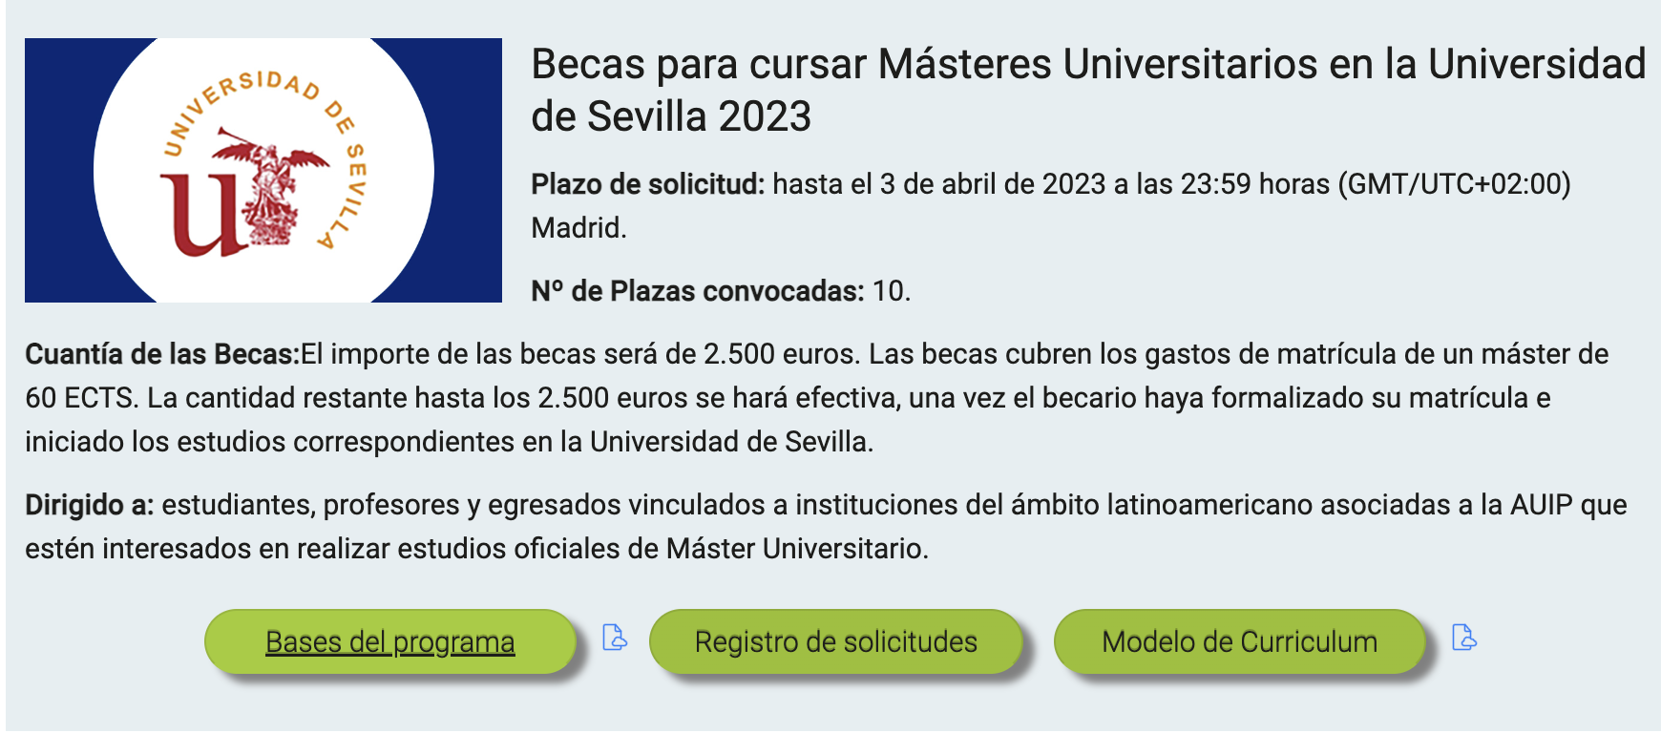Click the Universidad de Sevilla logo image
1661x733 pixels.
point(263,171)
